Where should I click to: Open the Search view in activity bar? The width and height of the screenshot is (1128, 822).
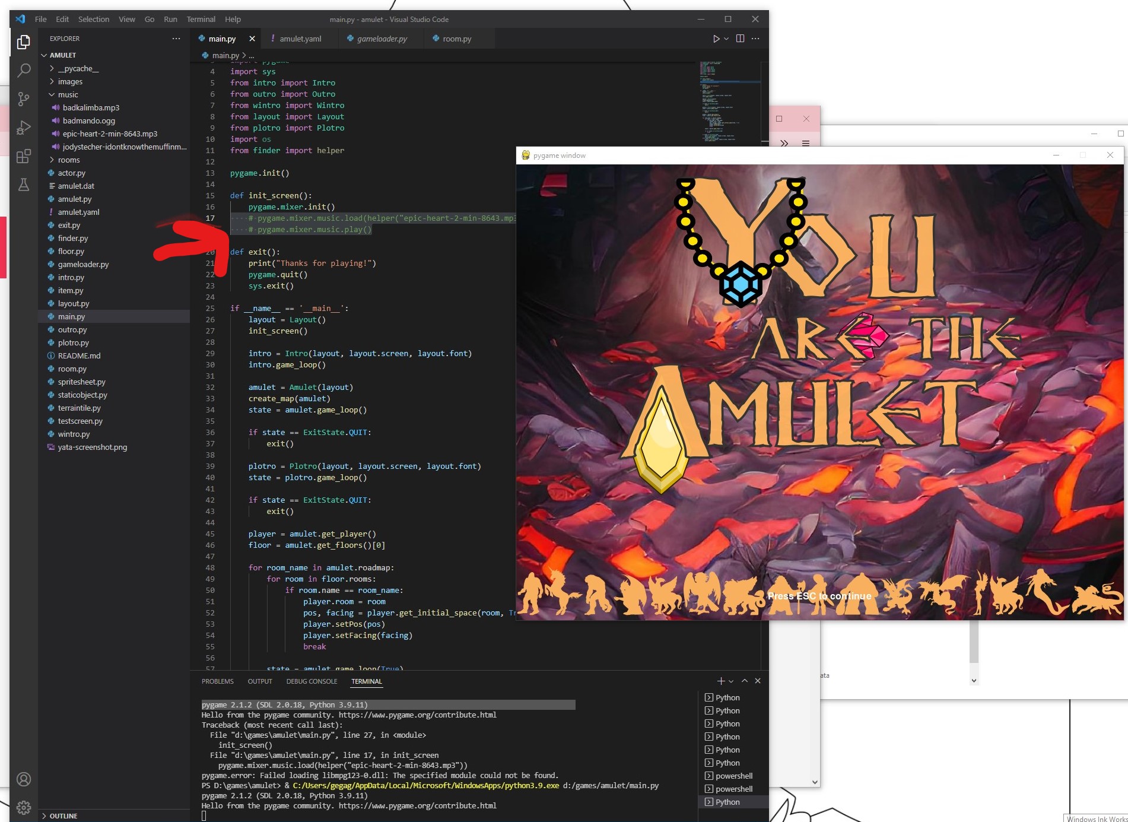pos(24,71)
